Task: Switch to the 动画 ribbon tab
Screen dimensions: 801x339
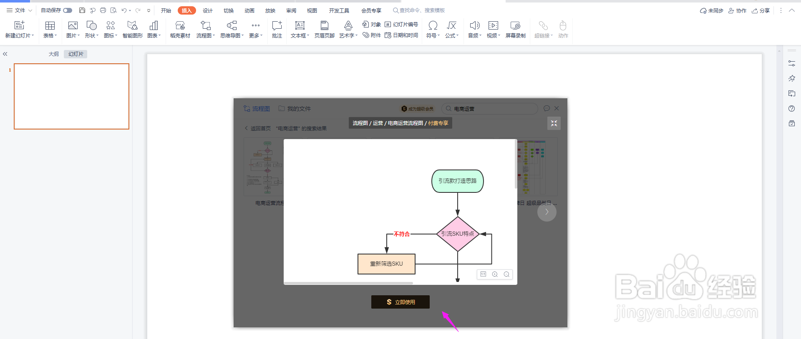Action: 249,10
